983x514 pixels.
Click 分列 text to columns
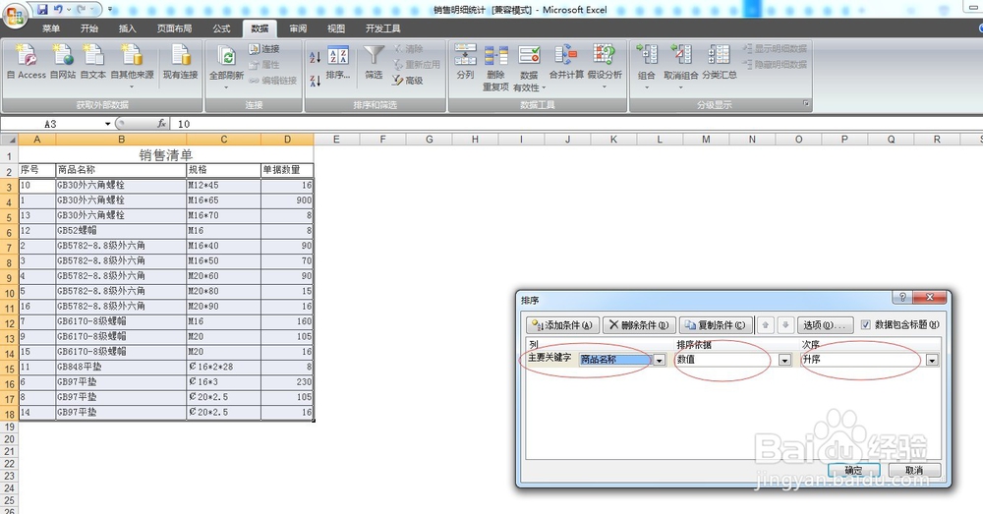[465, 62]
